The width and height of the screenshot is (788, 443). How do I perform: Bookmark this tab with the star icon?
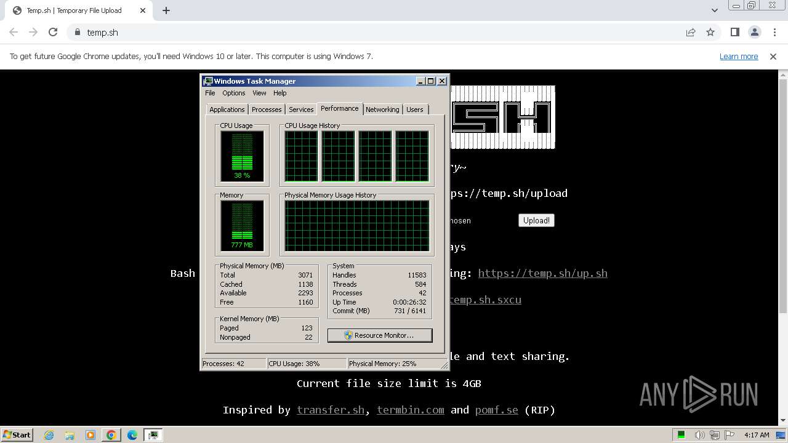(710, 32)
